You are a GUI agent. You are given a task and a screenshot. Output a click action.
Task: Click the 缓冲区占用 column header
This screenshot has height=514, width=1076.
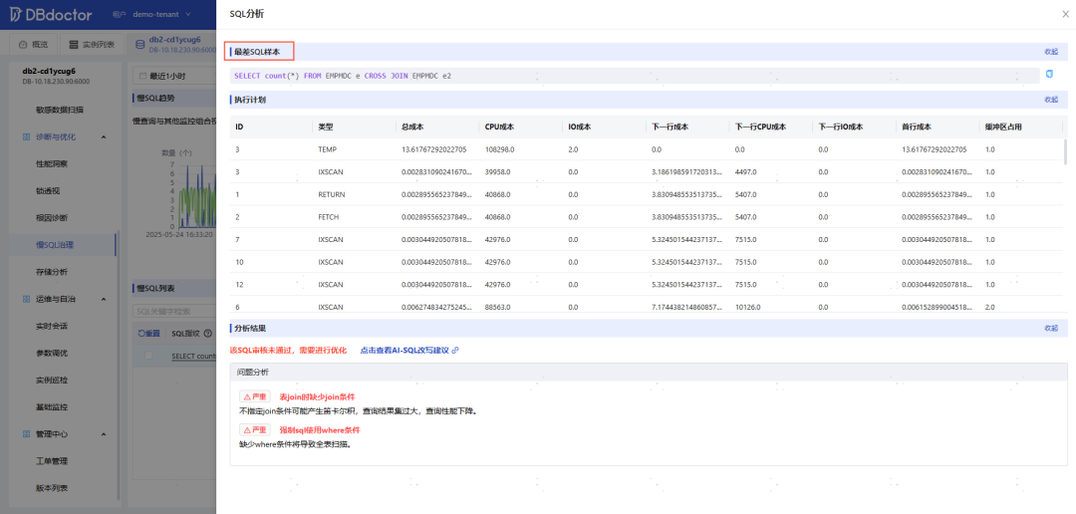click(x=1003, y=127)
